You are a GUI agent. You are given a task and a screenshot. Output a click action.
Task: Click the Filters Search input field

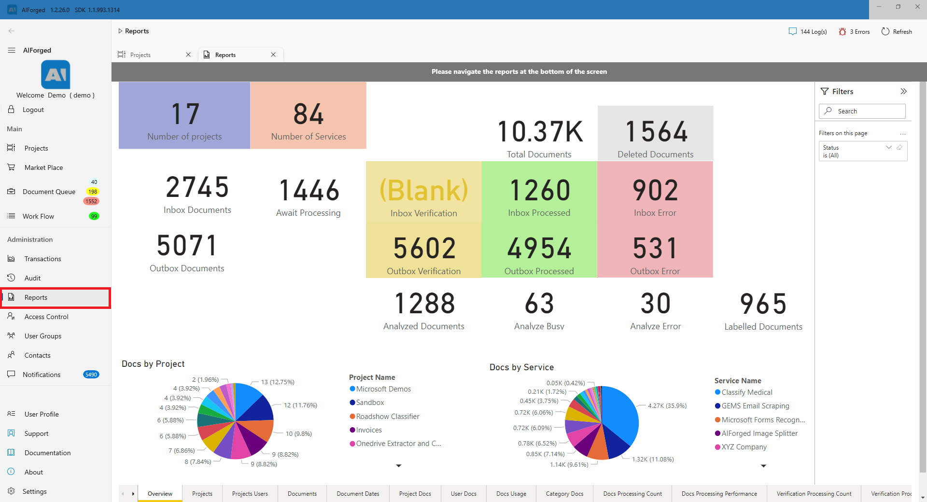click(x=862, y=111)
